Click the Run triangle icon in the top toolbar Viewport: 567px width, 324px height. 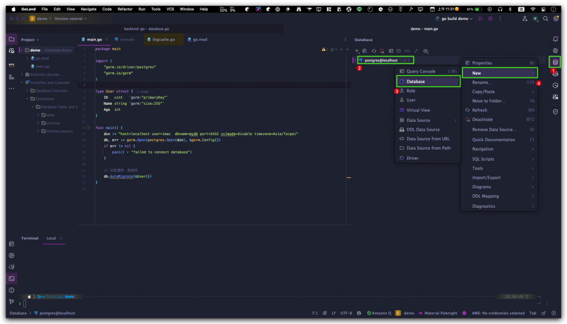(481, 18)
